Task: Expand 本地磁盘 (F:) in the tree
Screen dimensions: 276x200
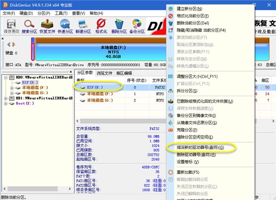Action: 11,88
